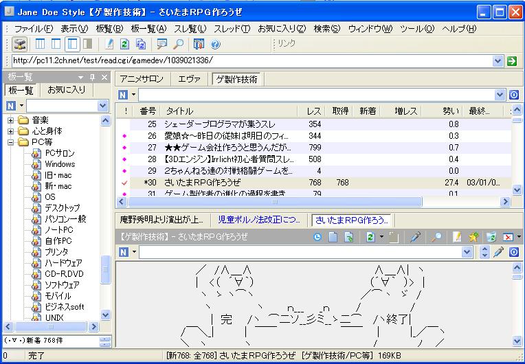Open the ツール(O) menu

click(417, 29)
